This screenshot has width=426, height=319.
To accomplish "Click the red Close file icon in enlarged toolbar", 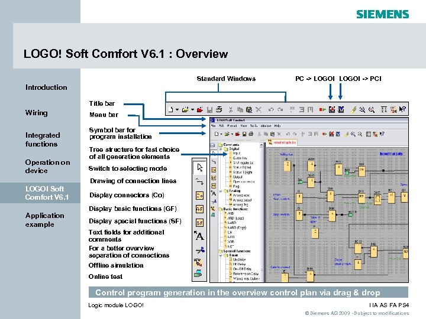I will click(200, 110).
